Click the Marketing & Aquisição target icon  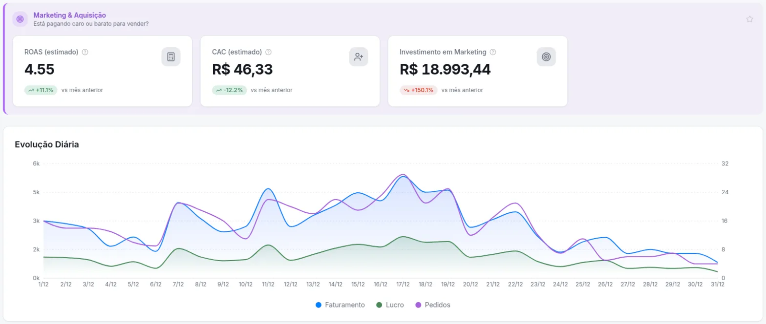pos(20,19)
